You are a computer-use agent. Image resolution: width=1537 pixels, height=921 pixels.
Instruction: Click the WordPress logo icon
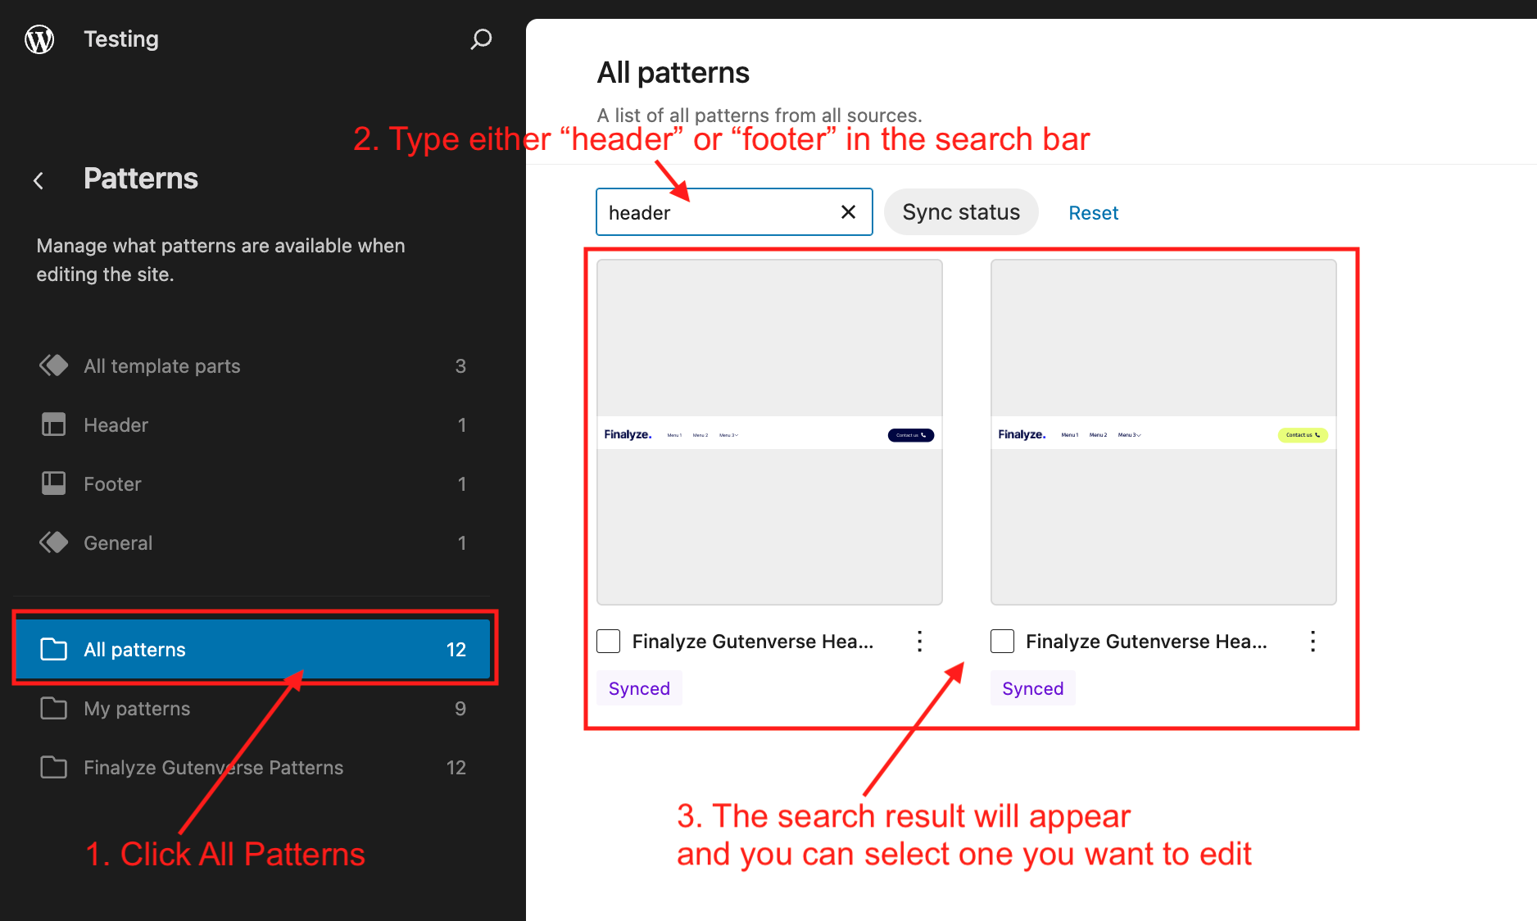coord(39,39)
